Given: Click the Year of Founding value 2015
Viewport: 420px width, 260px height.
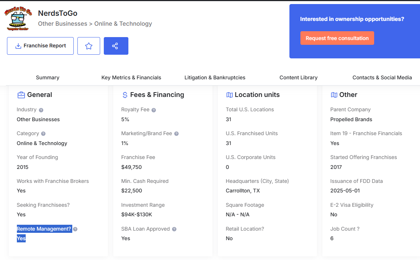Looking at the screenshot, I should (x=22, y=167).
